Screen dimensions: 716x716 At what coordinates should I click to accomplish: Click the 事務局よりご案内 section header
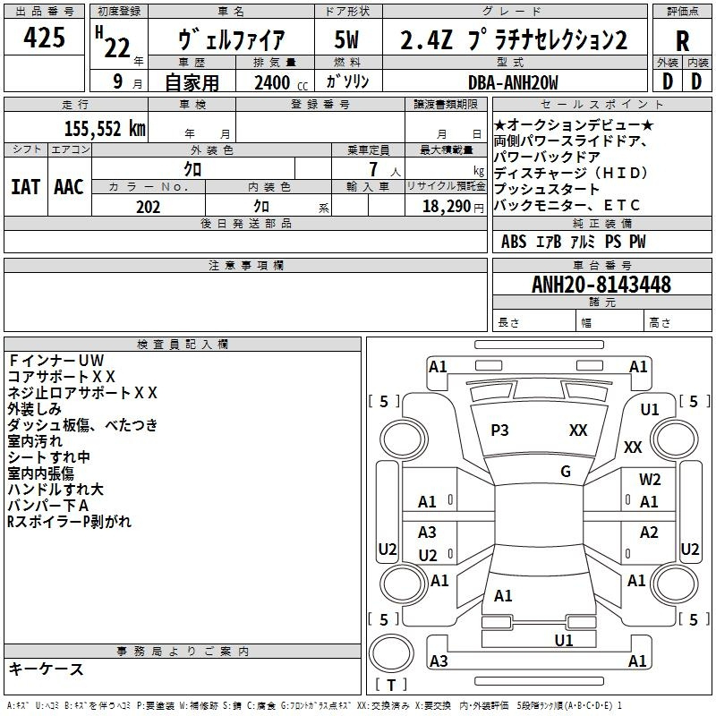click(183, 652)
